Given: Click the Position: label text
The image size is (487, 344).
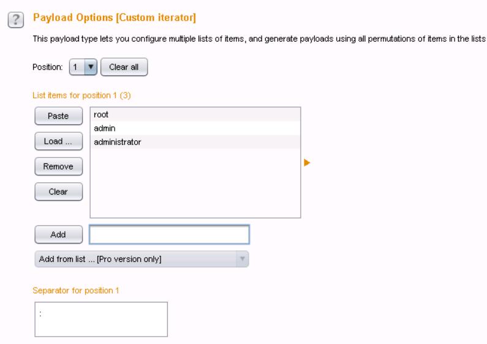Looking at the screenshot, I should tap(47, 67).
